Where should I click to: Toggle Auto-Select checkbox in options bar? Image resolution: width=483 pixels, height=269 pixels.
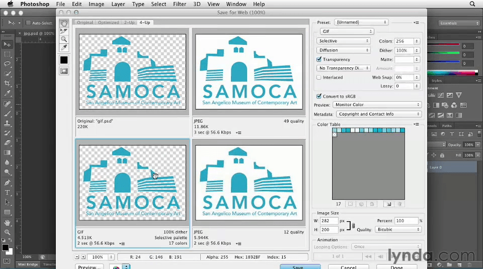(28, 23)
